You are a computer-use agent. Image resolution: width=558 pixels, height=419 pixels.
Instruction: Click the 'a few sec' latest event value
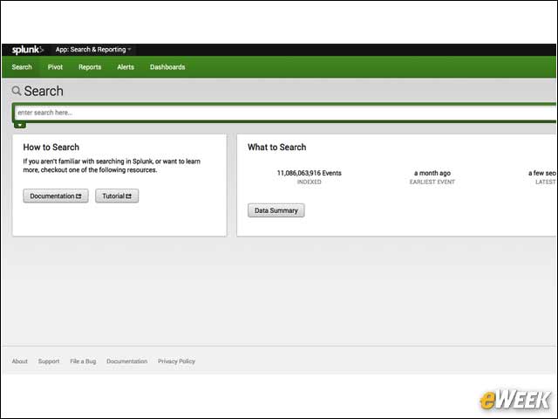(x=542, y=173)
